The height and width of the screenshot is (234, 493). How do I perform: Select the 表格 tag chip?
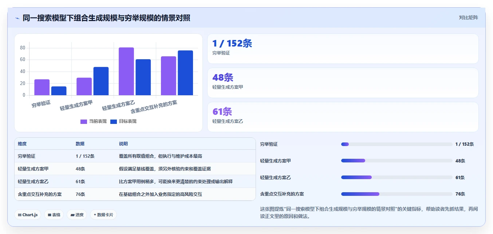[54, 215]
